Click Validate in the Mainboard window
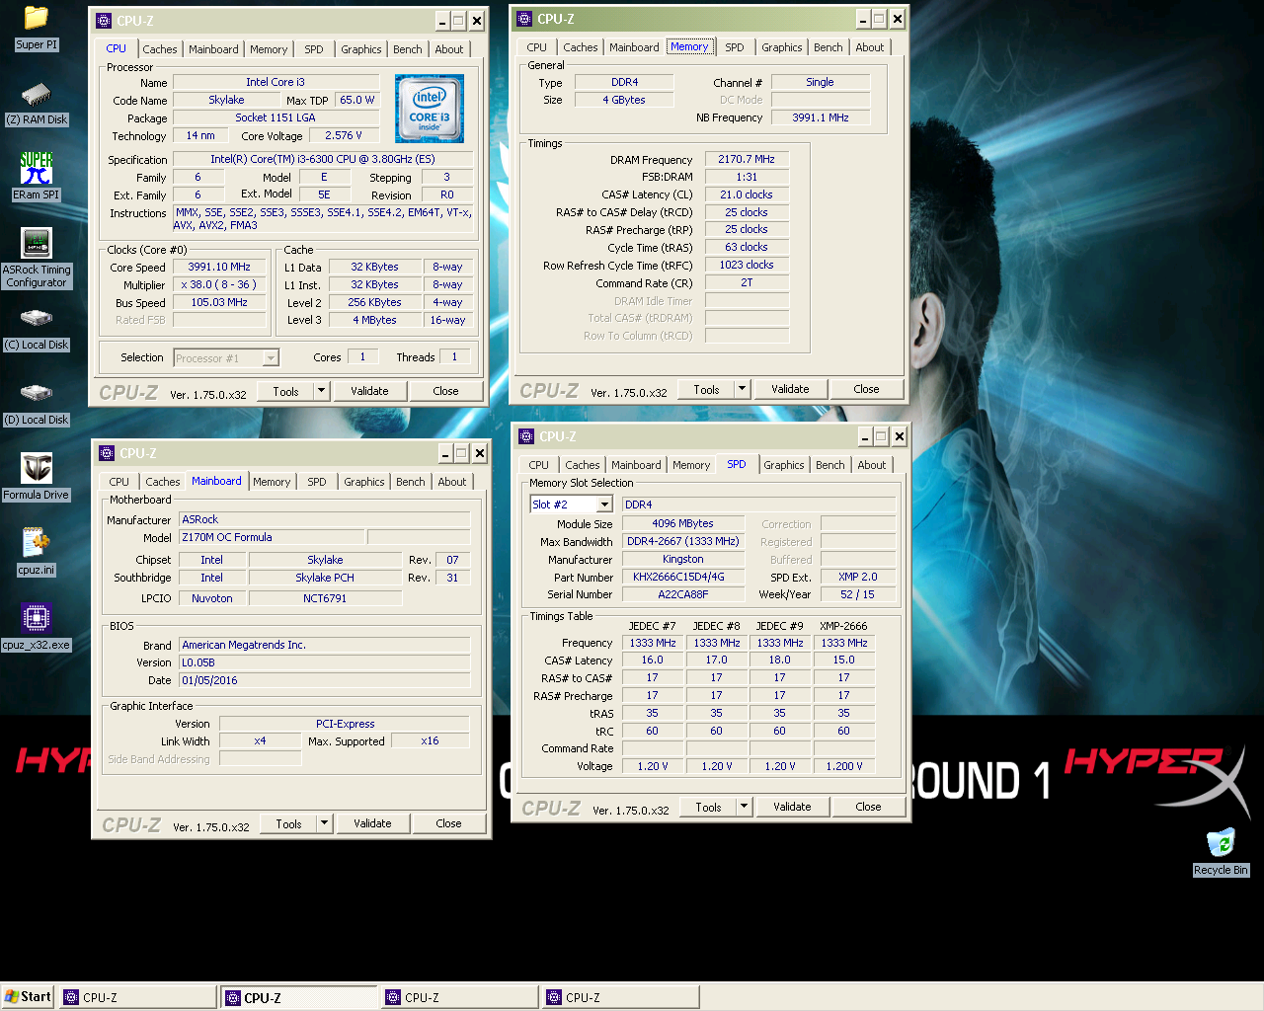The height and width of the screenshot is (1011, 1264). click(372, 823)
